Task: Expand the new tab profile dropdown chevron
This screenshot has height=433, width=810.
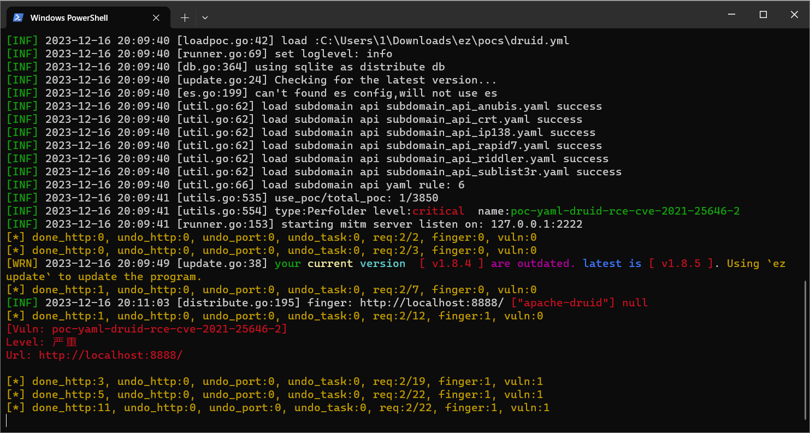Action: pos(205,17)
